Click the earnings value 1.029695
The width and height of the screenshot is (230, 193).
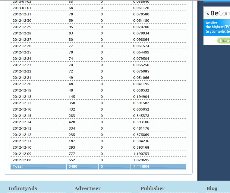click(141, 160)
